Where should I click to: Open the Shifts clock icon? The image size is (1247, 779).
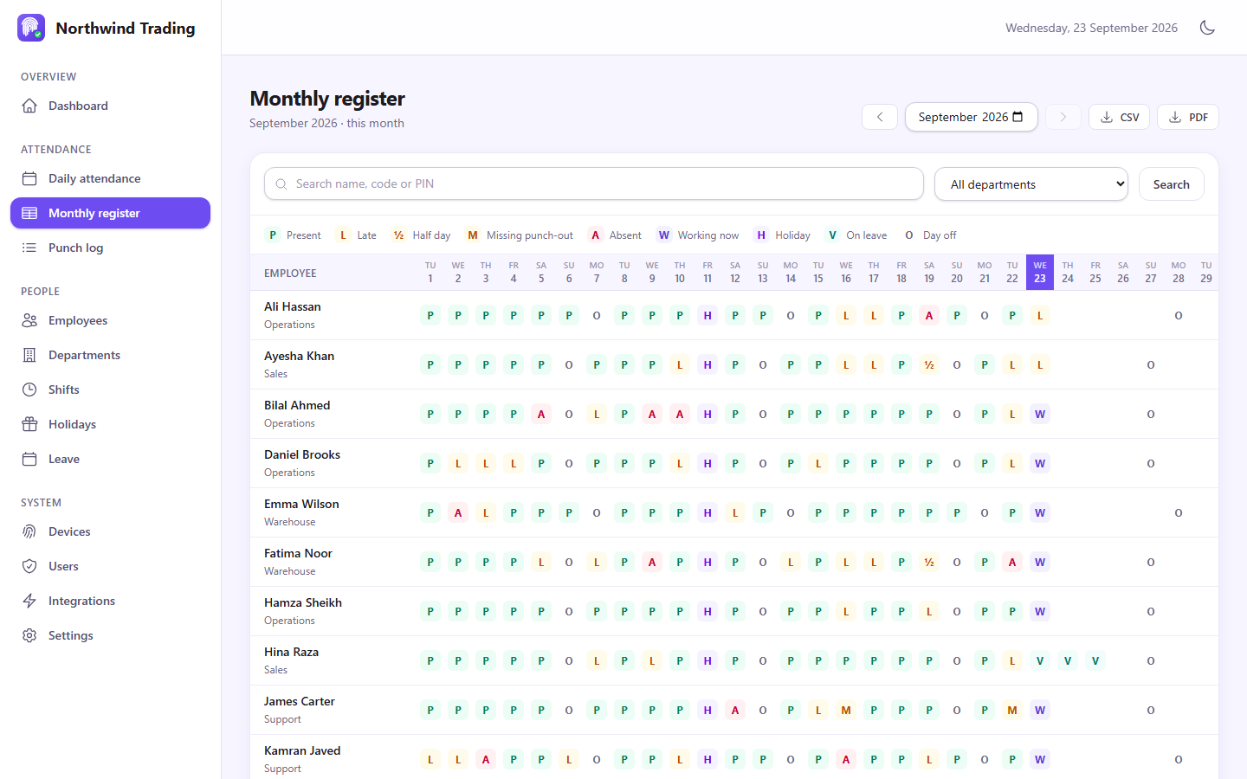pyautogui.click(x=29, y=389)
